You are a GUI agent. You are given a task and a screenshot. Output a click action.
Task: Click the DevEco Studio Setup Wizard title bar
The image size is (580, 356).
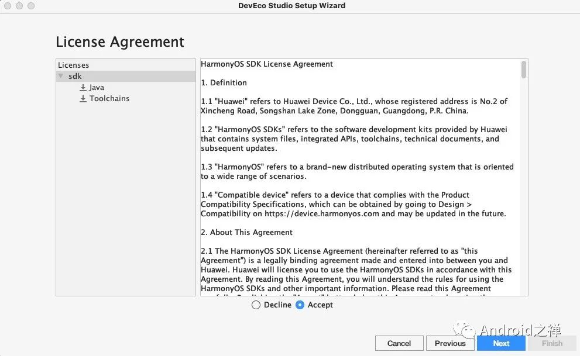pyautogui.click(x=291, y=6)
